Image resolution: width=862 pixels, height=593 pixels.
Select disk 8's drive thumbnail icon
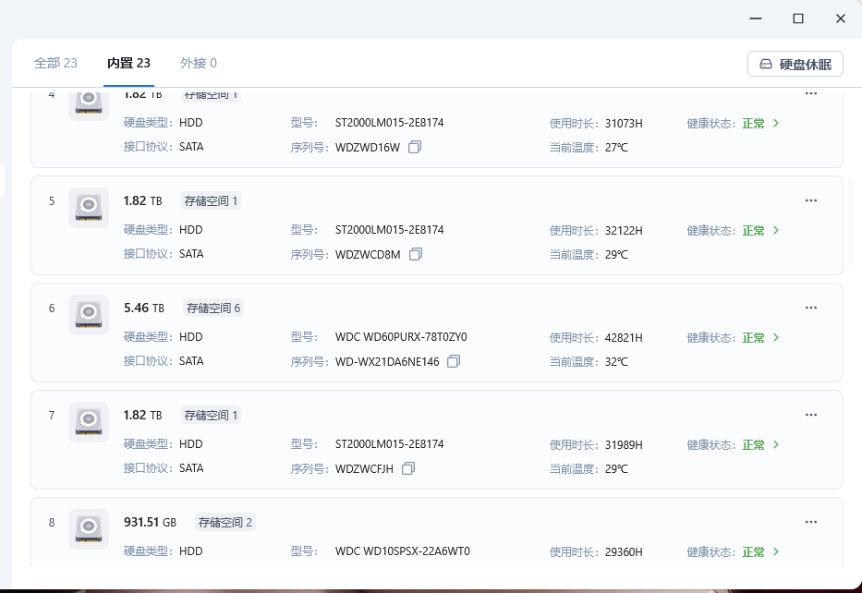coord(89,528)
